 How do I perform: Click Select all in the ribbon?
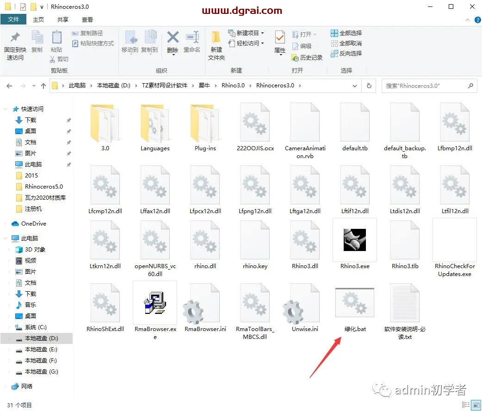(346, 33)
